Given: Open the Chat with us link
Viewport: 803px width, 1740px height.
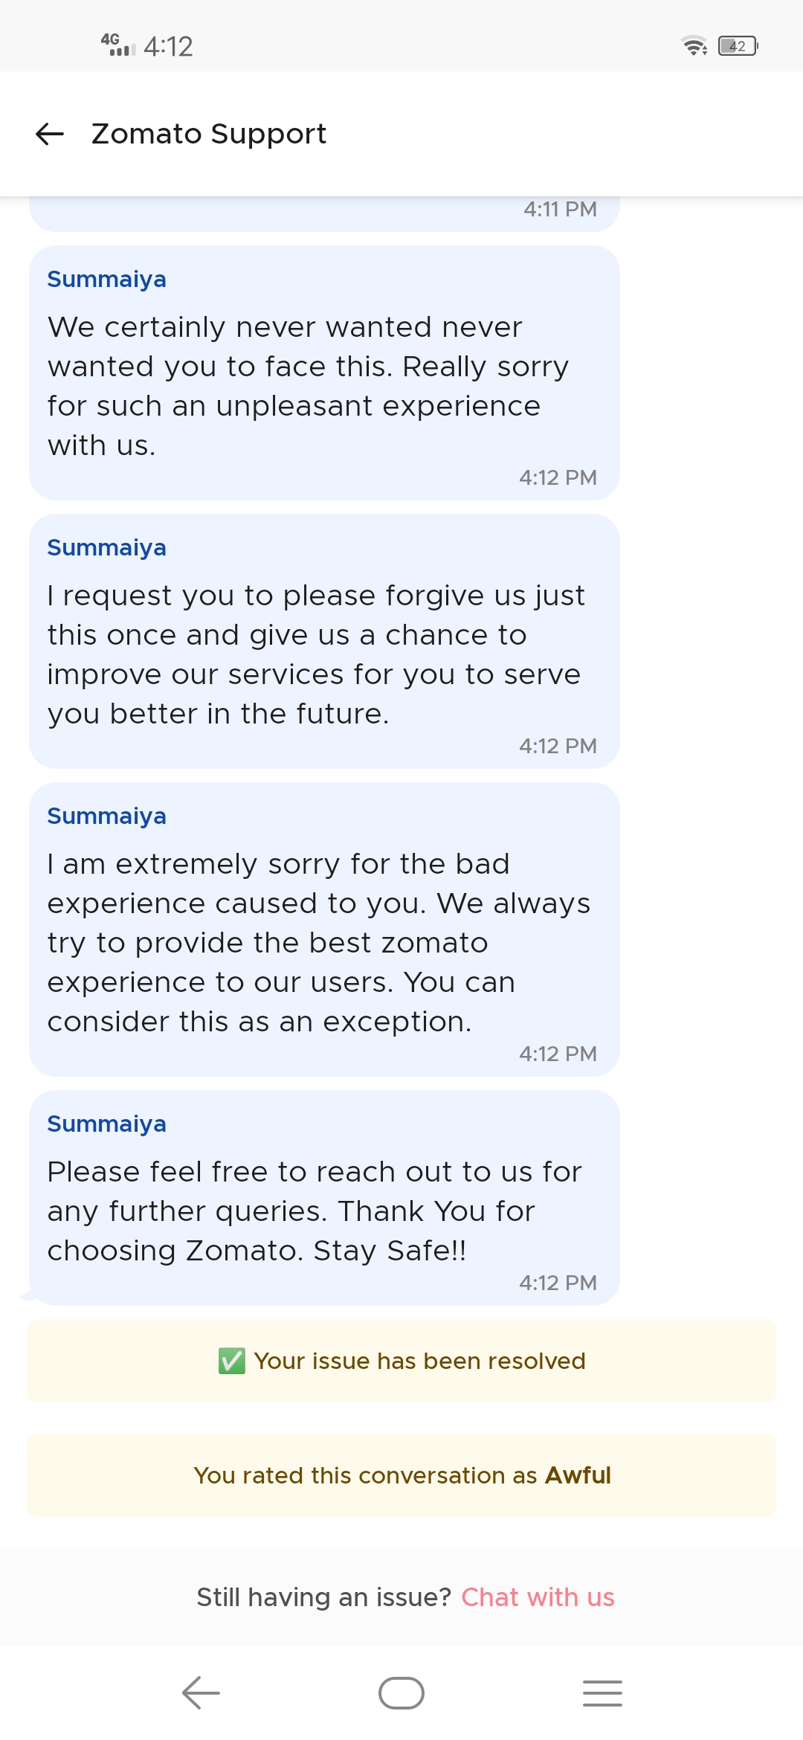Looking at the screenshot, I should tap(538, 1597).
